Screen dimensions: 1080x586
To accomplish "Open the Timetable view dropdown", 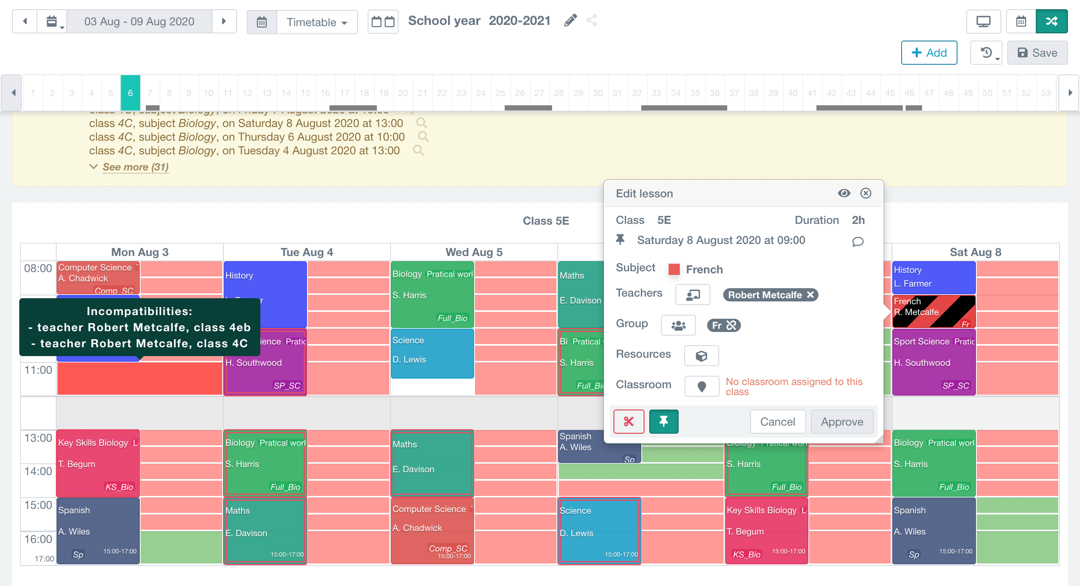I will [317, 22].
